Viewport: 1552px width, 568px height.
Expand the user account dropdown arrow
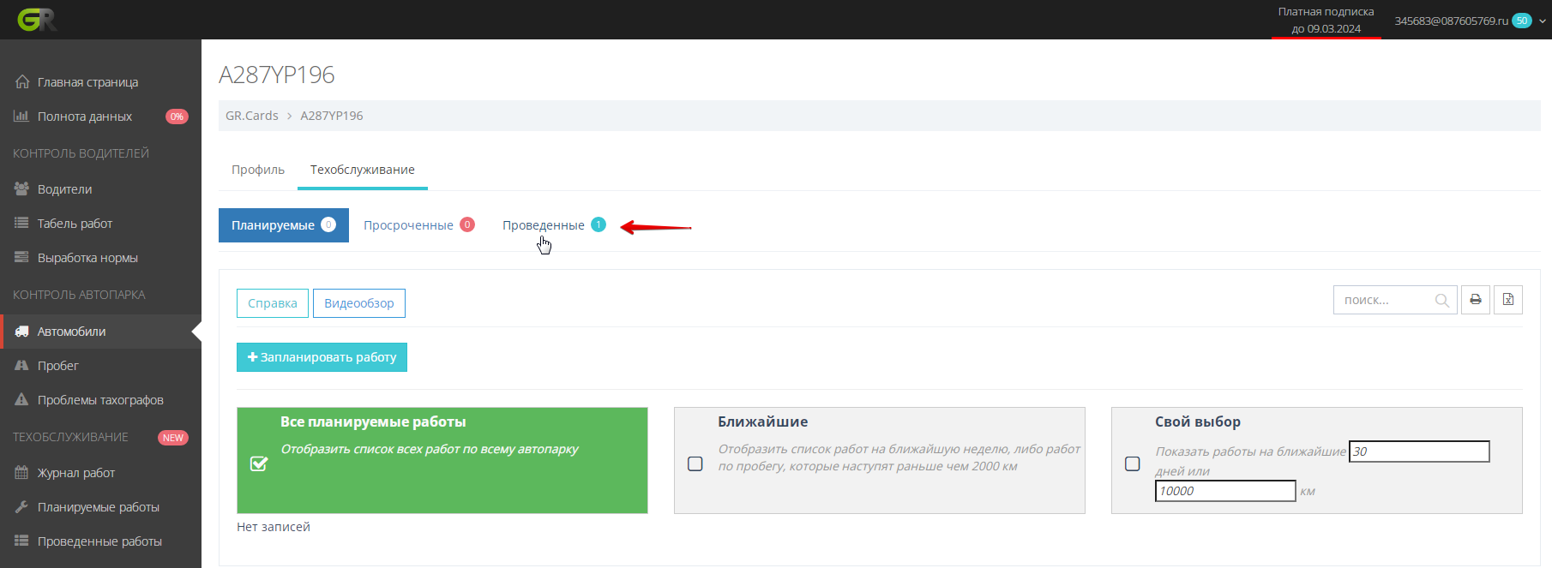coord(1543,21)
